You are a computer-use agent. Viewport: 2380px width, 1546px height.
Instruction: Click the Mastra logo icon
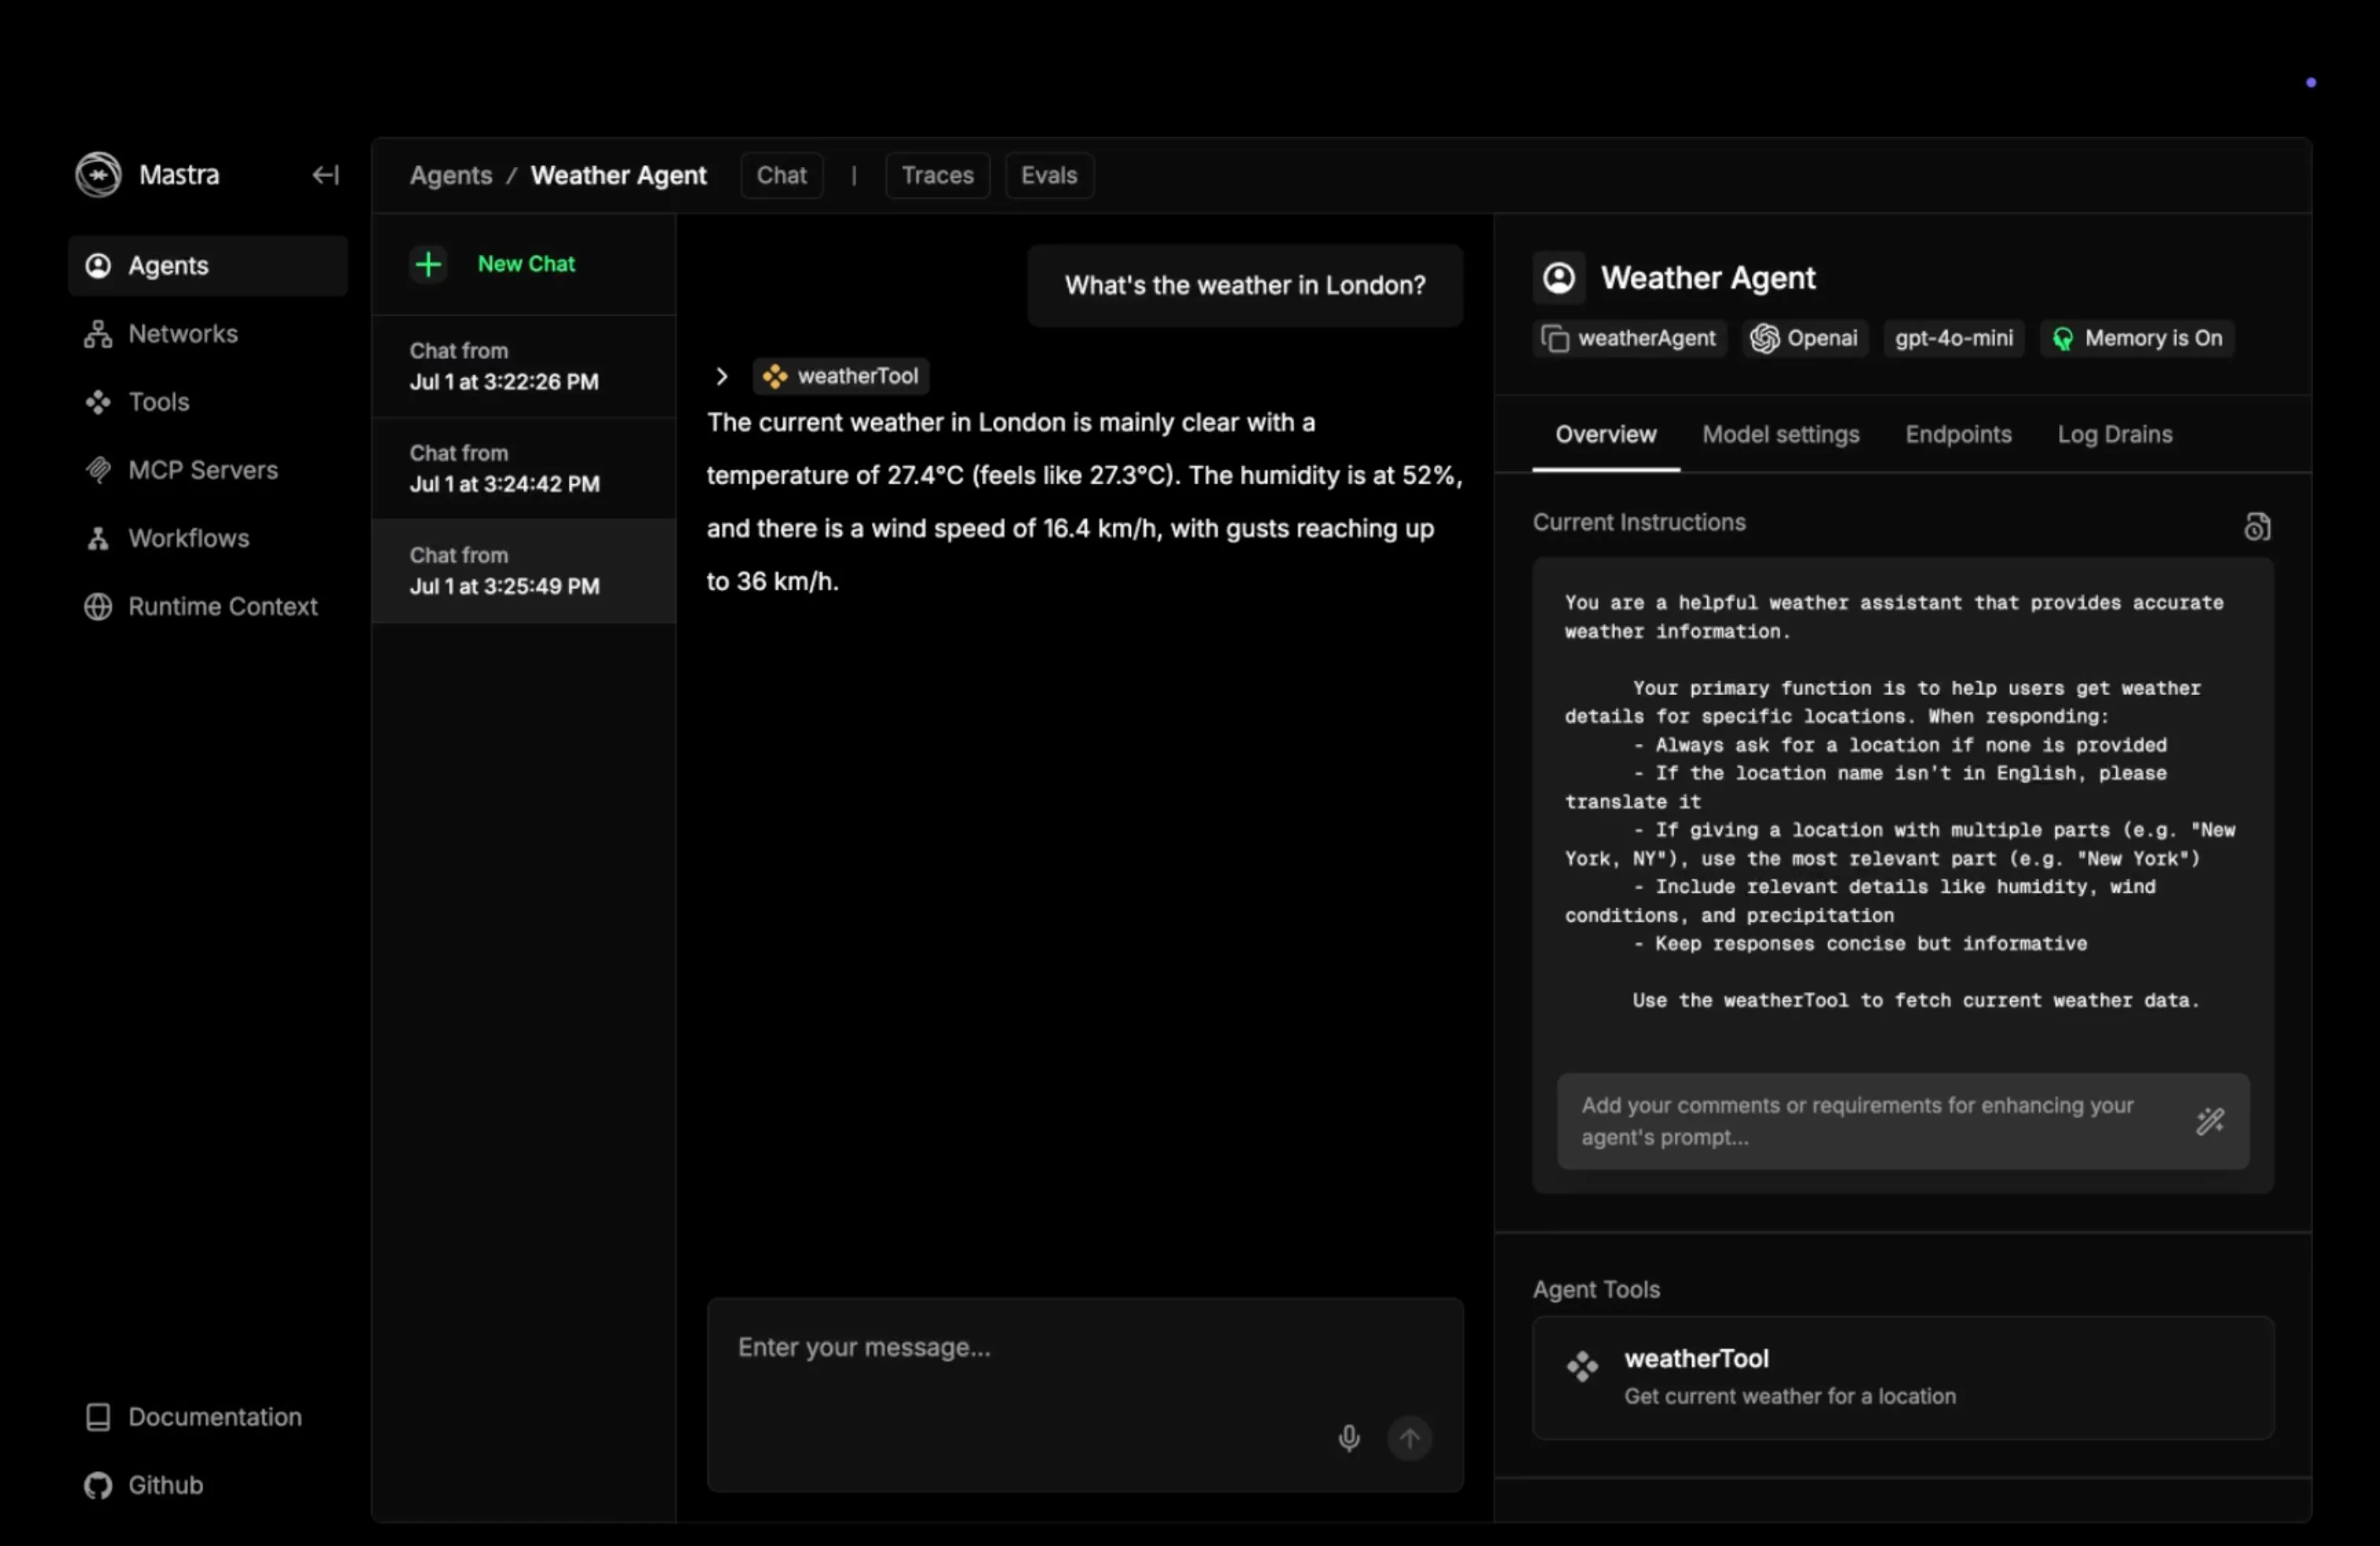pos(97,174)
